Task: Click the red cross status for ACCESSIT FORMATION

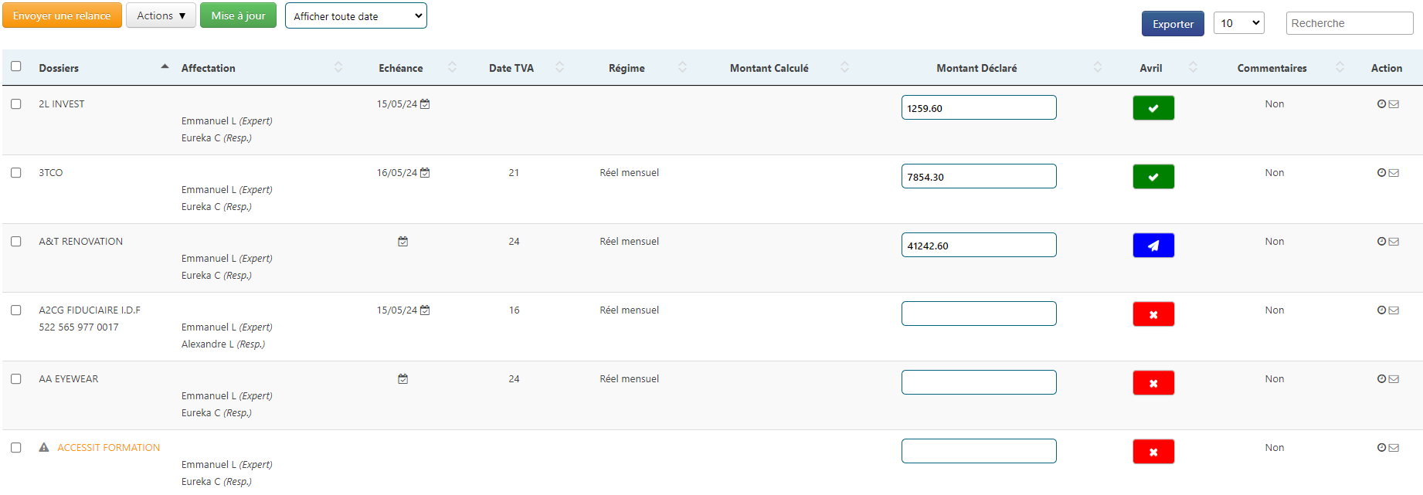Action: tap(1153, 452)
